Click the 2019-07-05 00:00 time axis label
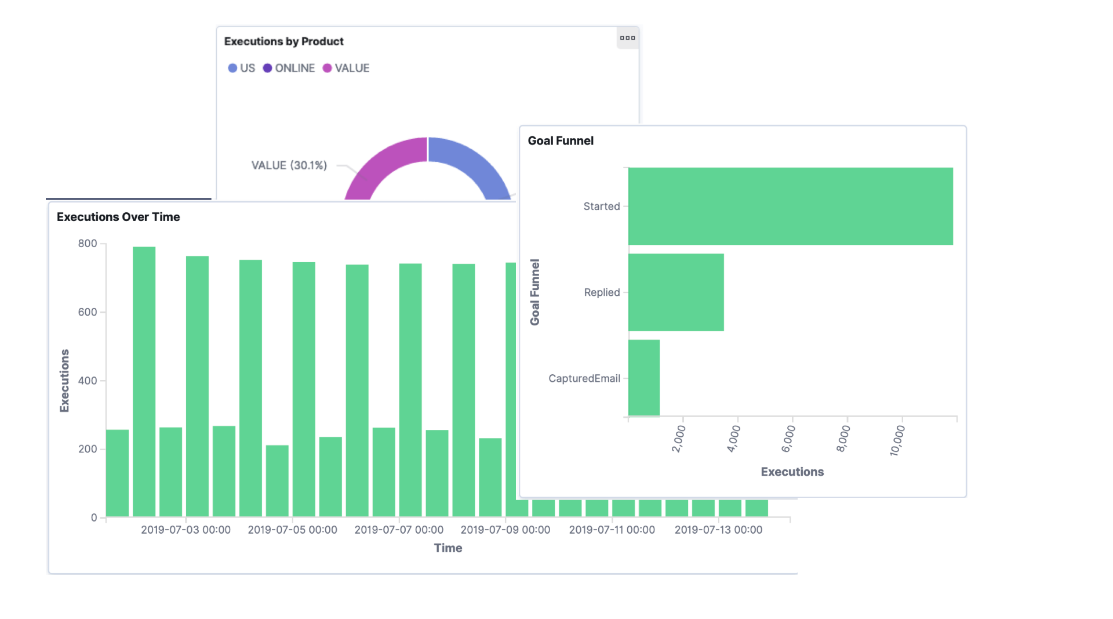 pyautogui.click(x=292, y=530)
